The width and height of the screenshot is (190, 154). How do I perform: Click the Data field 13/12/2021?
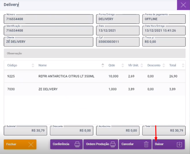(118, 31)
